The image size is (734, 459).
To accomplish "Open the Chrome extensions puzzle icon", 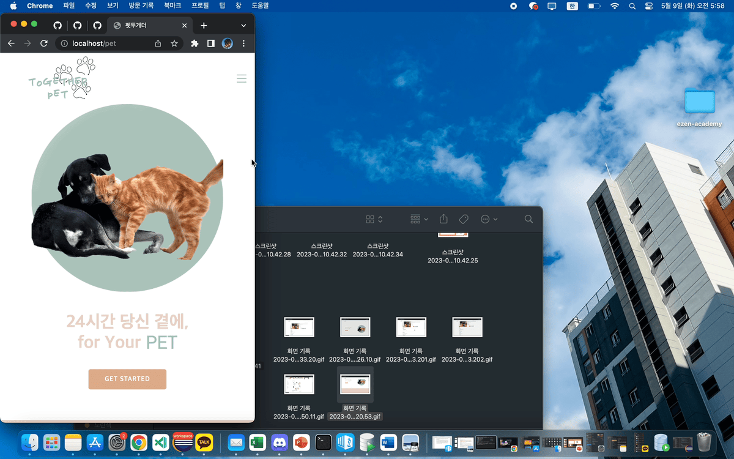I will pyautogui.click(x=195, y=43).
